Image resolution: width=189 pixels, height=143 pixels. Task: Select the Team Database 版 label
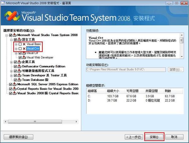(x=35, y=80)
